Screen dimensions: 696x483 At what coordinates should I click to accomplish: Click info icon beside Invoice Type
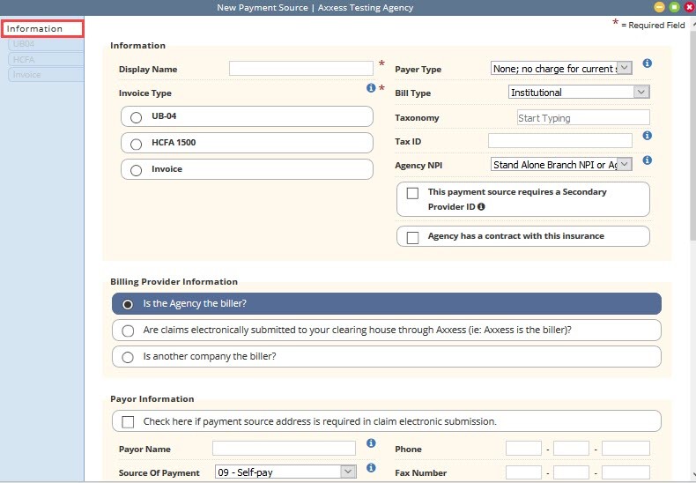pyautogui.click(x=371, y=88)
